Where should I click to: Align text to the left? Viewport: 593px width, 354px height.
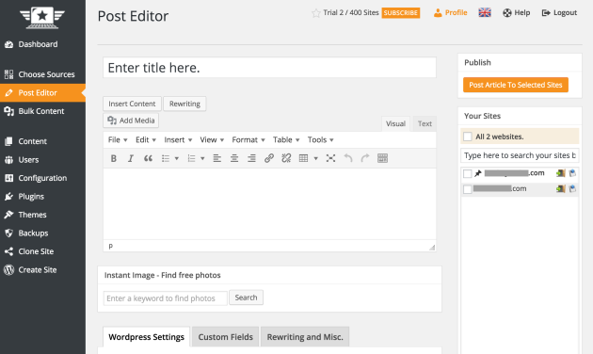217,158
